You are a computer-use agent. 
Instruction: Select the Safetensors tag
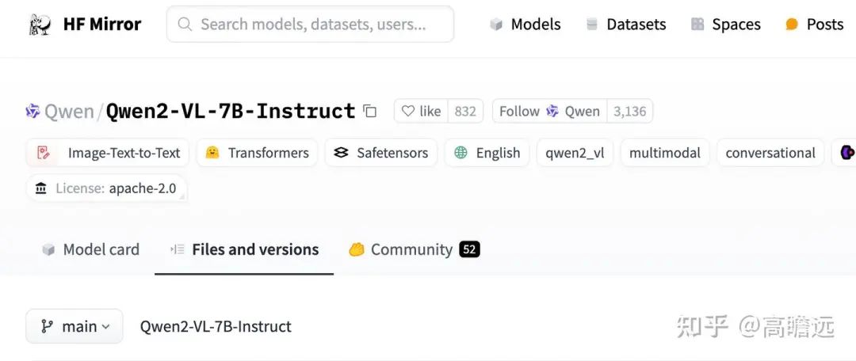point(381,153)
